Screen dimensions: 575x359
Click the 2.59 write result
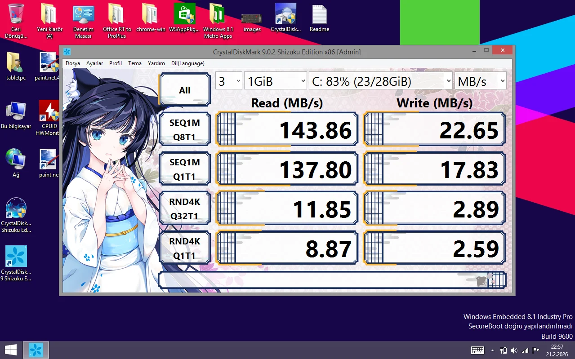(x=434, y=248)
